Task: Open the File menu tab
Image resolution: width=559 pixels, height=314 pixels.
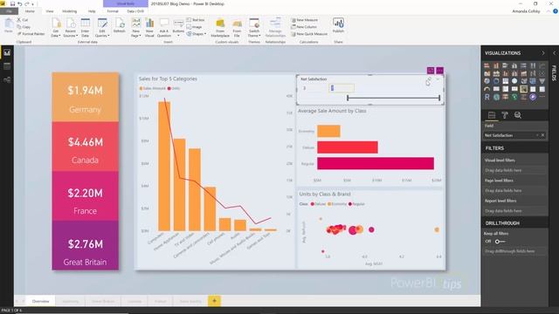Action: coord(9,11)
